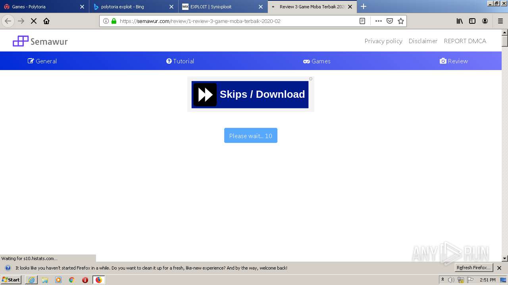
Task: Close the polytoria exploit Bing tab
Action: pos(171,7)
